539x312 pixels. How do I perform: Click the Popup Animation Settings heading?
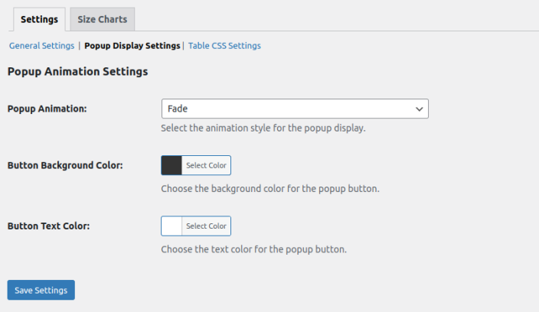(77, 72)
